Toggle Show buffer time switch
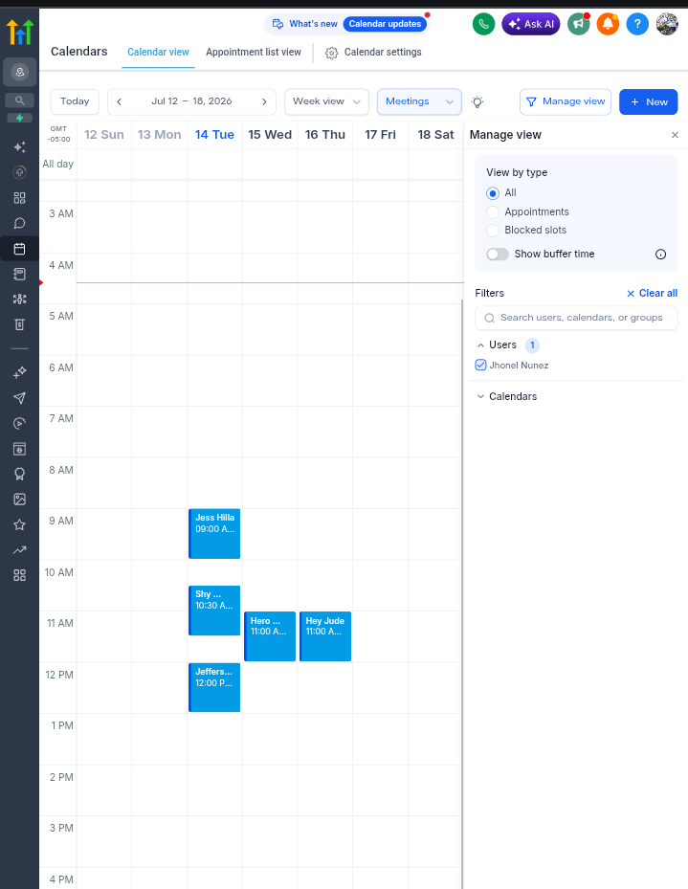Image resolution: width=688 pixels, height=889 pixels. (498, 254)
